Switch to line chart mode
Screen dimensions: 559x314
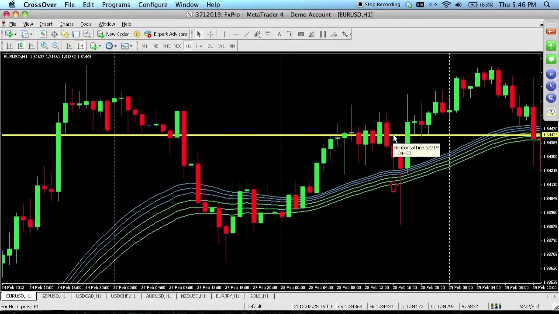pos(31,46)
